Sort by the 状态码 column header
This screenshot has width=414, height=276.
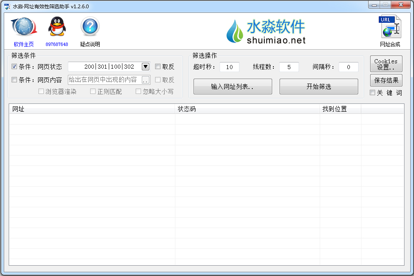(x=247, y=109)
